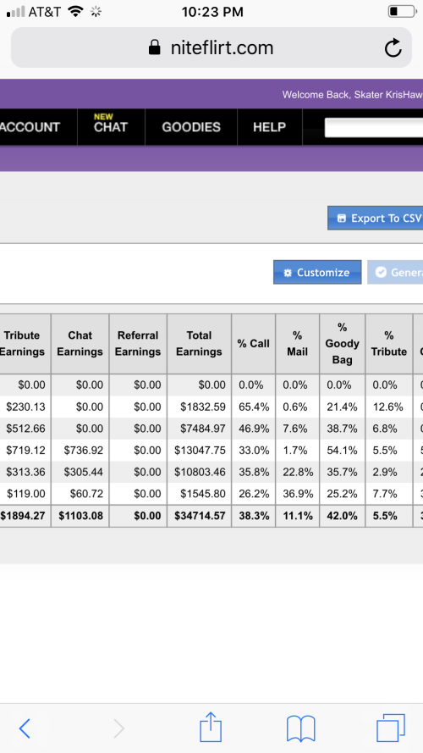Click the 42.0% goody bag total

coord(342,516)
